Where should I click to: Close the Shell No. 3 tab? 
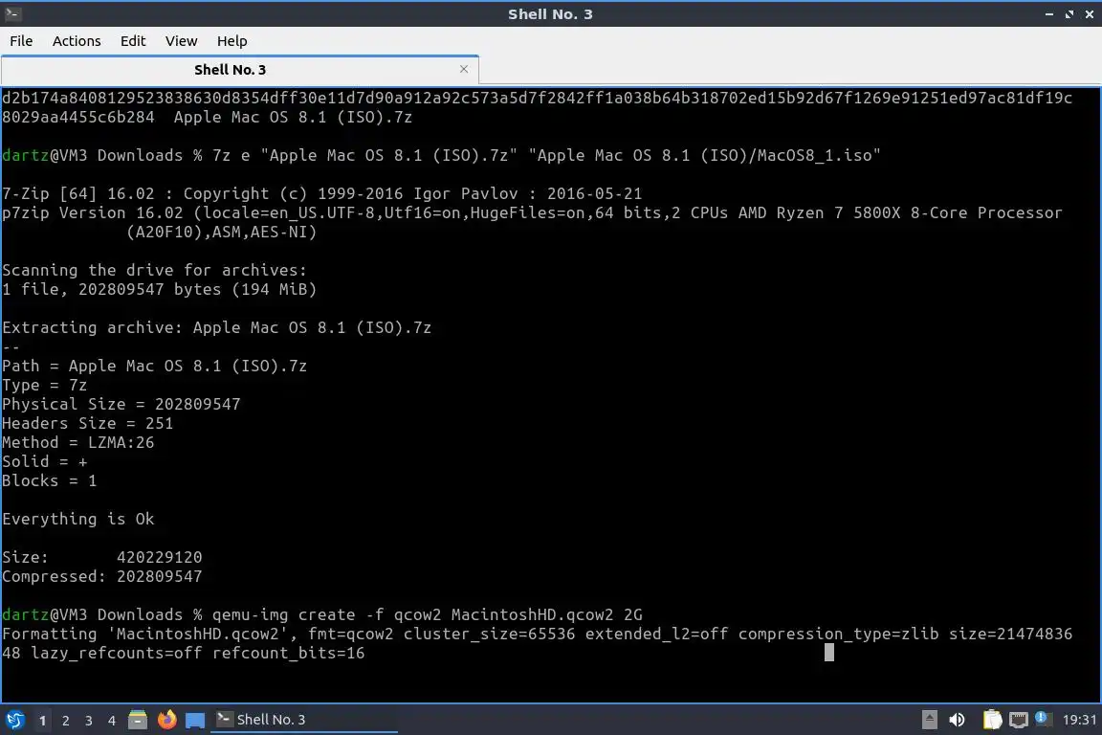click(464, 69)
